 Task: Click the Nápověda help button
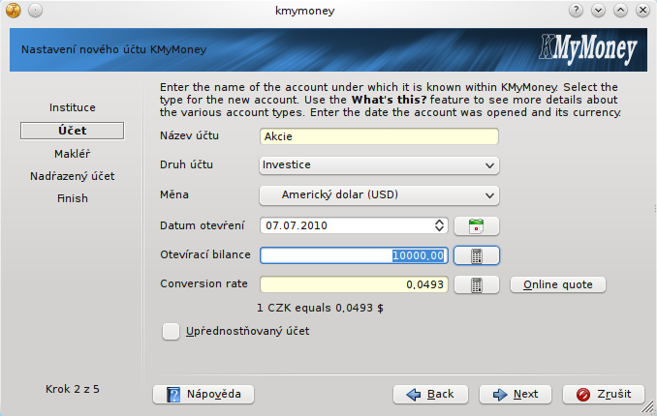[x=203, y=395]
